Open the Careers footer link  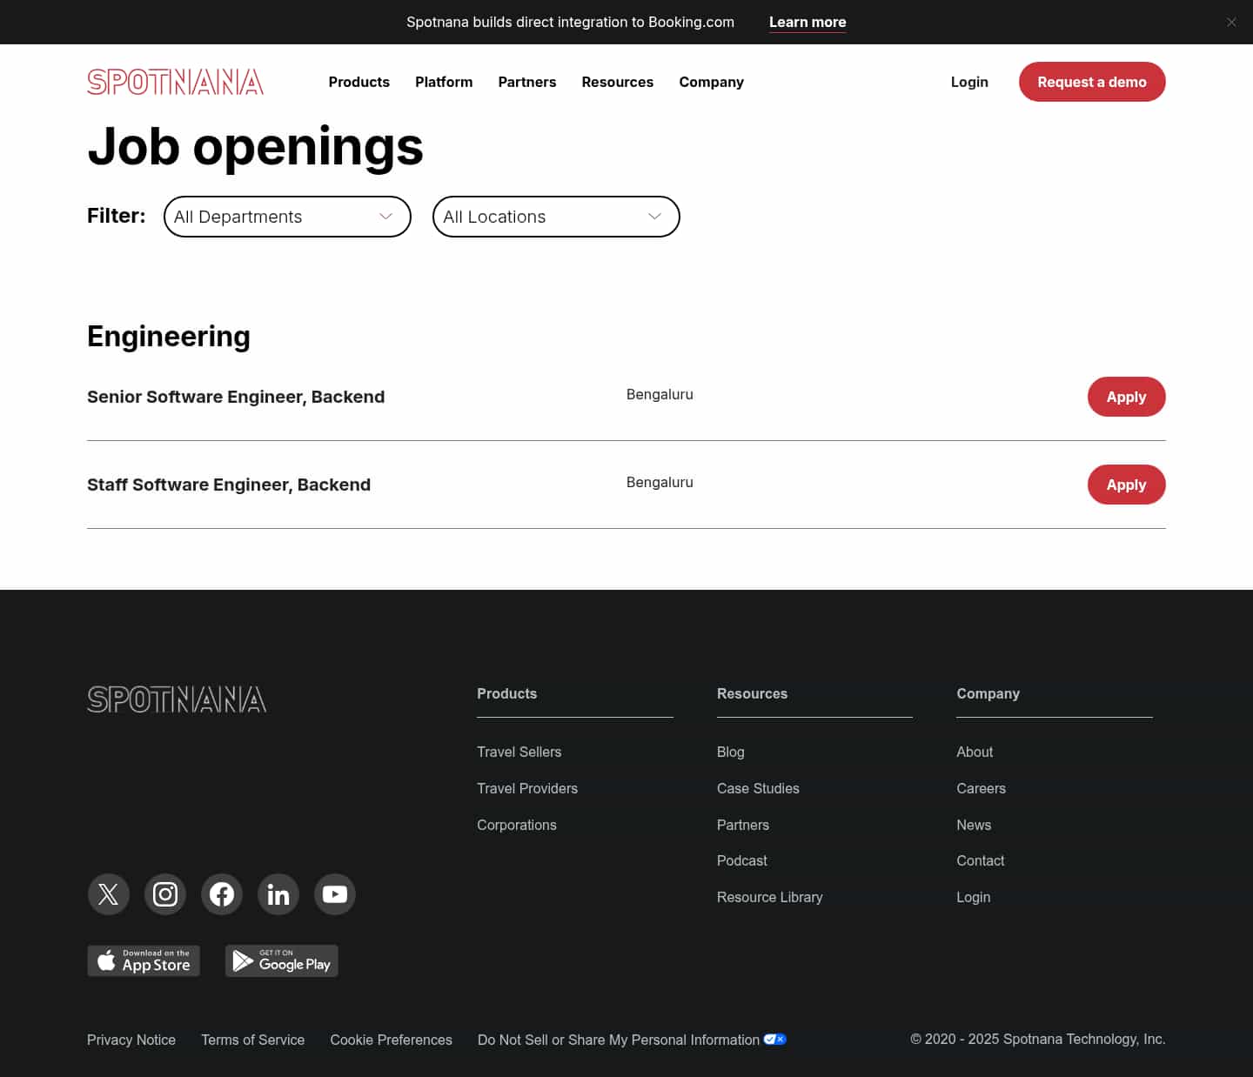pyautogui.click(x=981, y=788)
